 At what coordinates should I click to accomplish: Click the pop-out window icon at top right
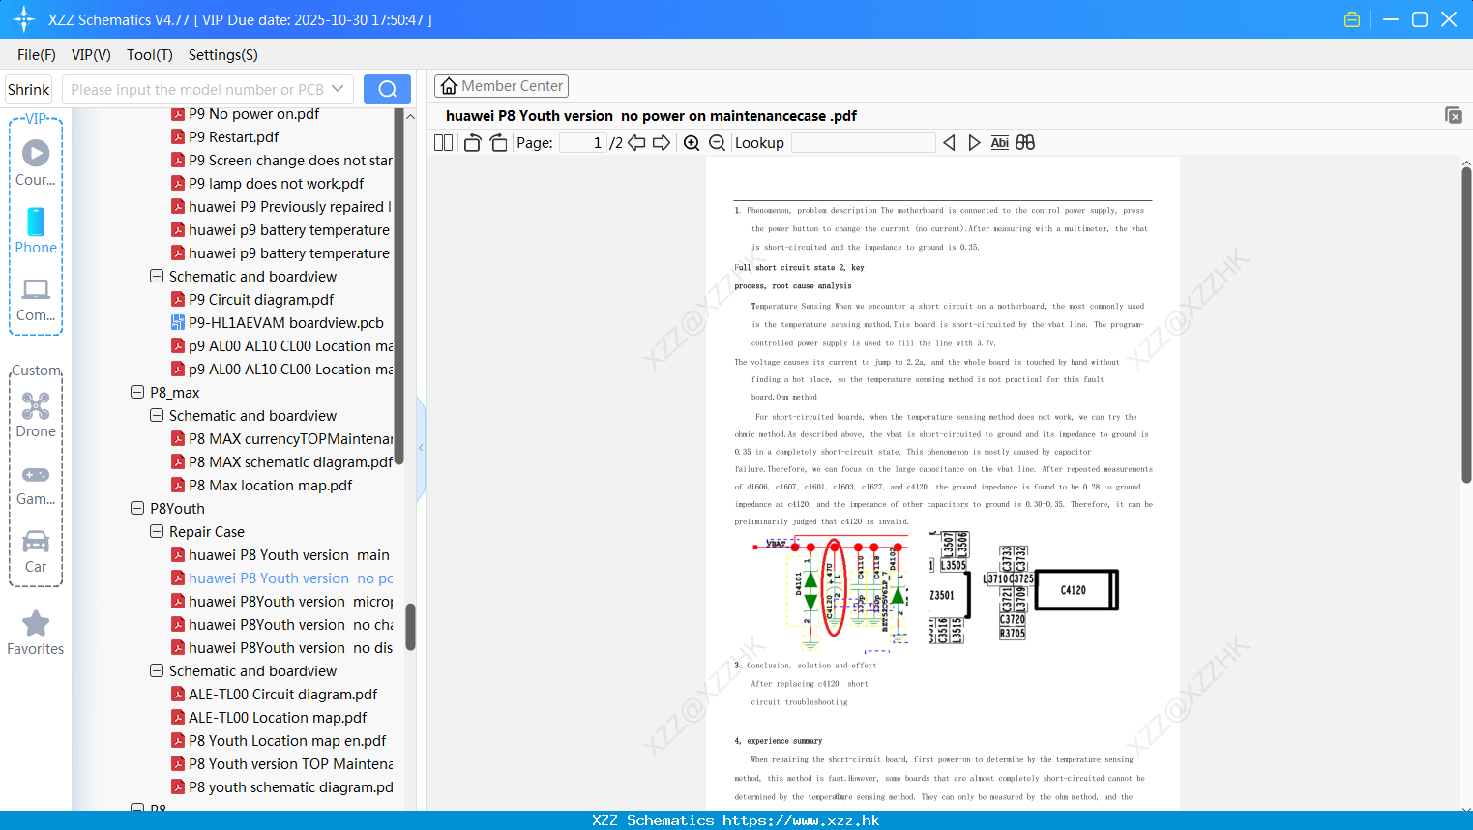point(1453,115)
